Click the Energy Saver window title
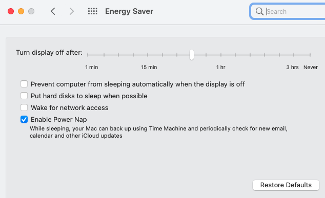The height and width of the screenshot is (198, 325). click(129, 11)
